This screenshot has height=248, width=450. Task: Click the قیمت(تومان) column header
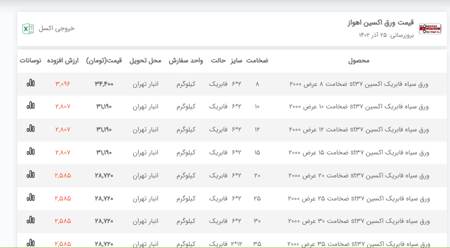(104, 61)
